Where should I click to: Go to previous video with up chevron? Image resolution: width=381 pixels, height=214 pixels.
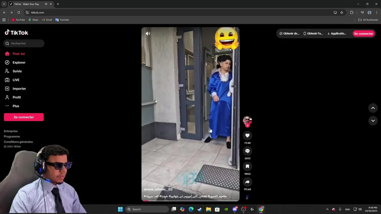[x=373, y=108]
